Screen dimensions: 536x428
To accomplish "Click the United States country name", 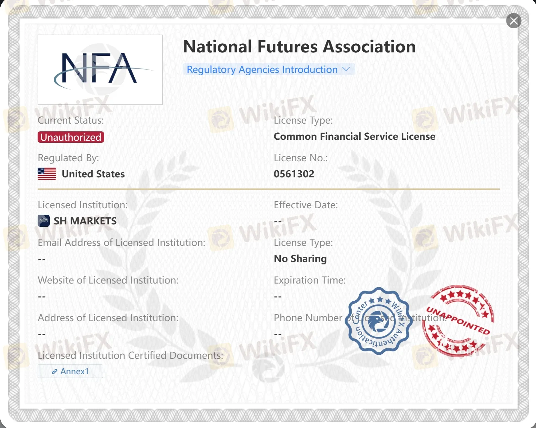I will 93,174.
